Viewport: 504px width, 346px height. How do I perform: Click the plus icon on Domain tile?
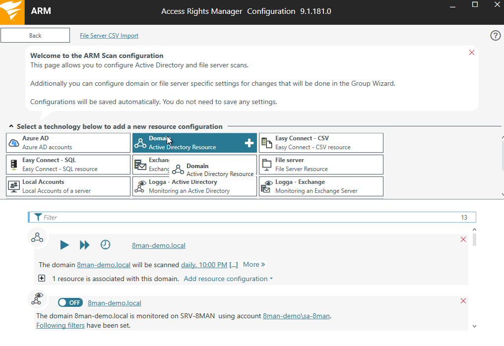(249, 143)
